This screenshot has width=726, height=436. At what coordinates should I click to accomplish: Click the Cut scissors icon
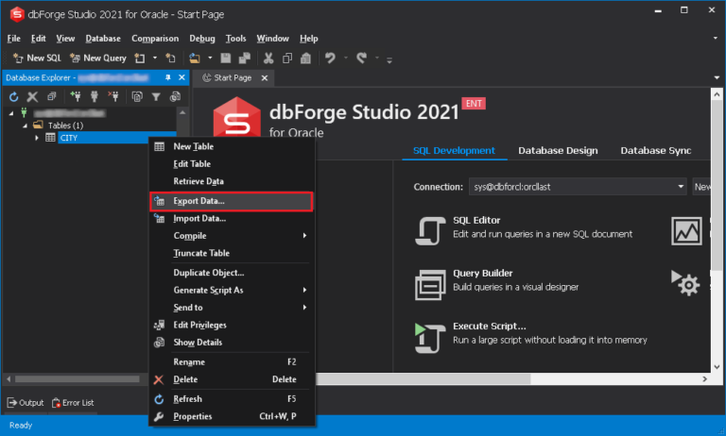[268, 58]
